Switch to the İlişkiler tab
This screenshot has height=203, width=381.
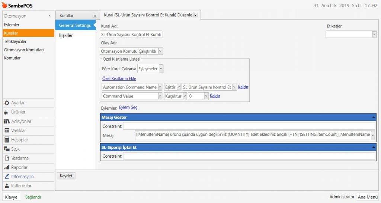pos(66,35)
